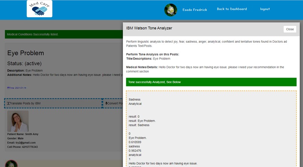The image size is (303, 167).
Task: Click the Convert Posts microphone button
Action: pyautogui.click(x=113, y=103)
